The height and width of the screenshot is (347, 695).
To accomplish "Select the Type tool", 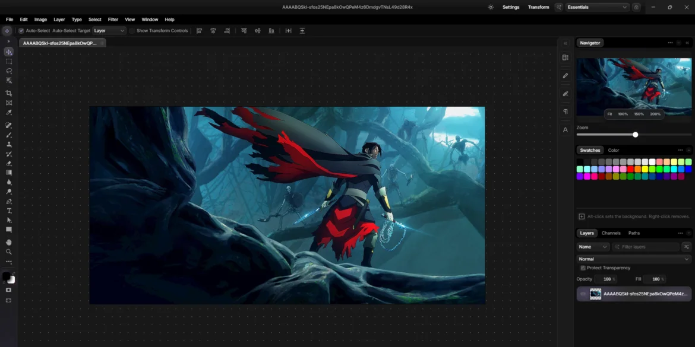I will point(8,211).
